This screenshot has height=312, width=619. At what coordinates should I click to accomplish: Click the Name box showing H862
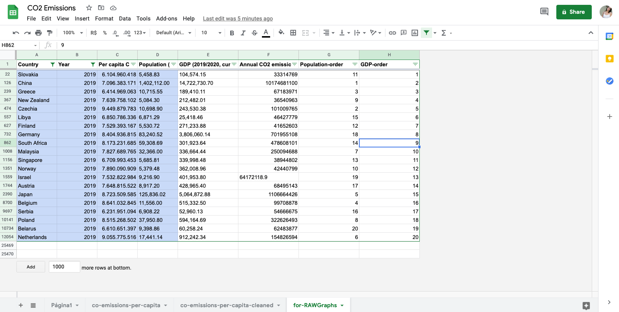pos(19,45)
